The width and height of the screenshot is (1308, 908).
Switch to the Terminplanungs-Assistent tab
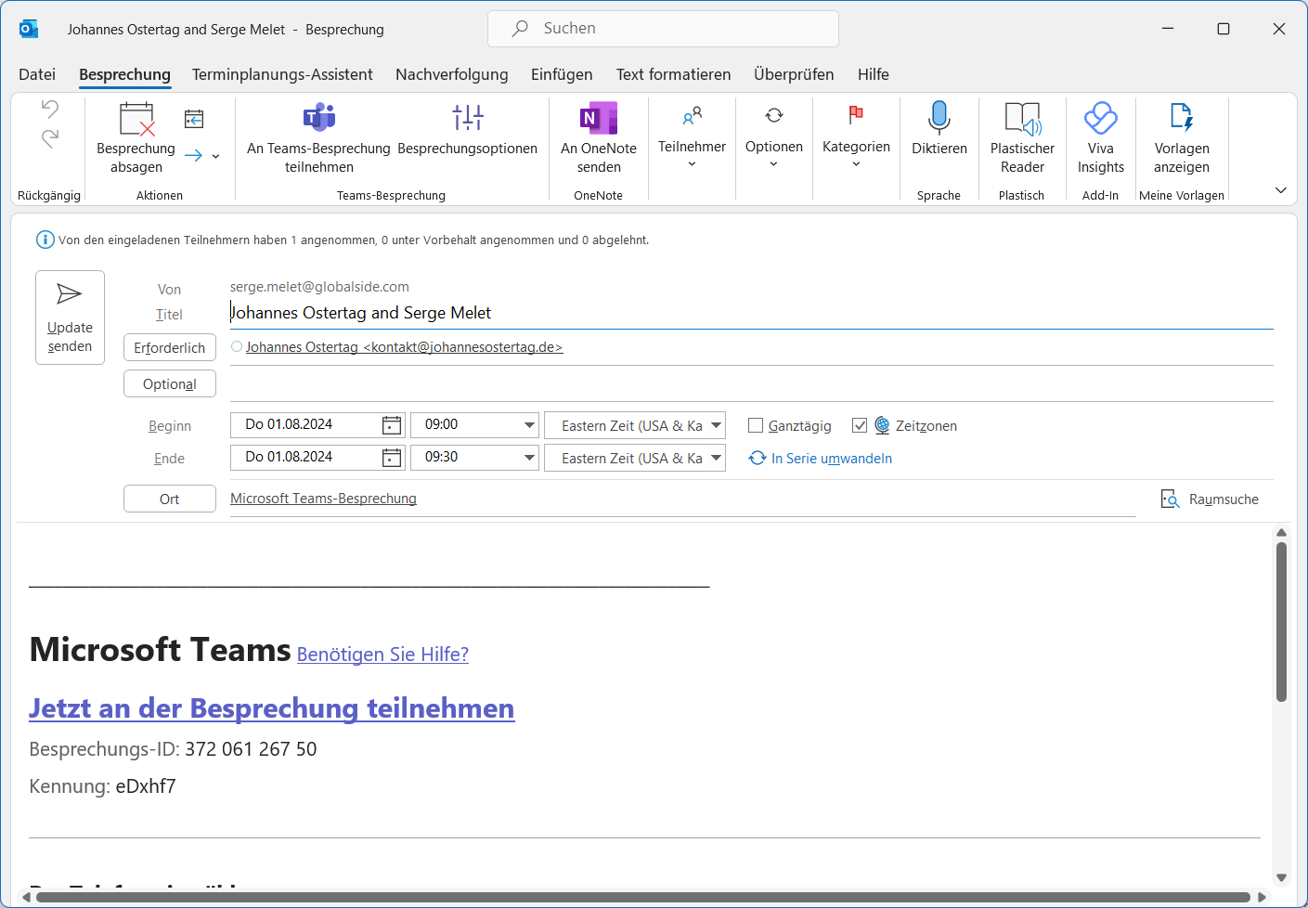tap(282, 74)
